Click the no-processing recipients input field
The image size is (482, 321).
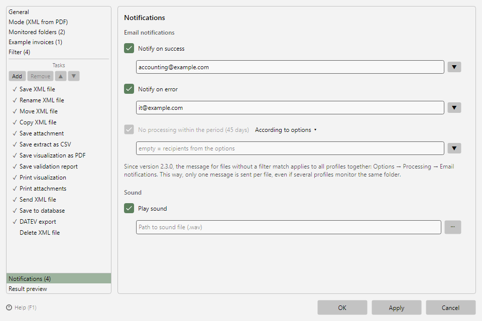(290, 148)
